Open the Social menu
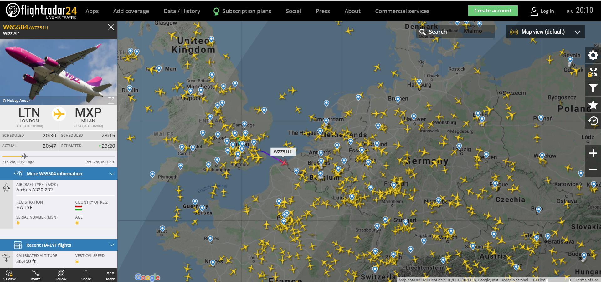Viewport: 601px width, 282px height. [x=293, y=11]
